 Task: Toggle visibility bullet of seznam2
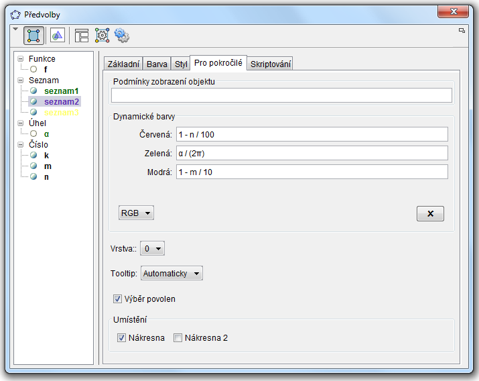click(x=33, y=101)
